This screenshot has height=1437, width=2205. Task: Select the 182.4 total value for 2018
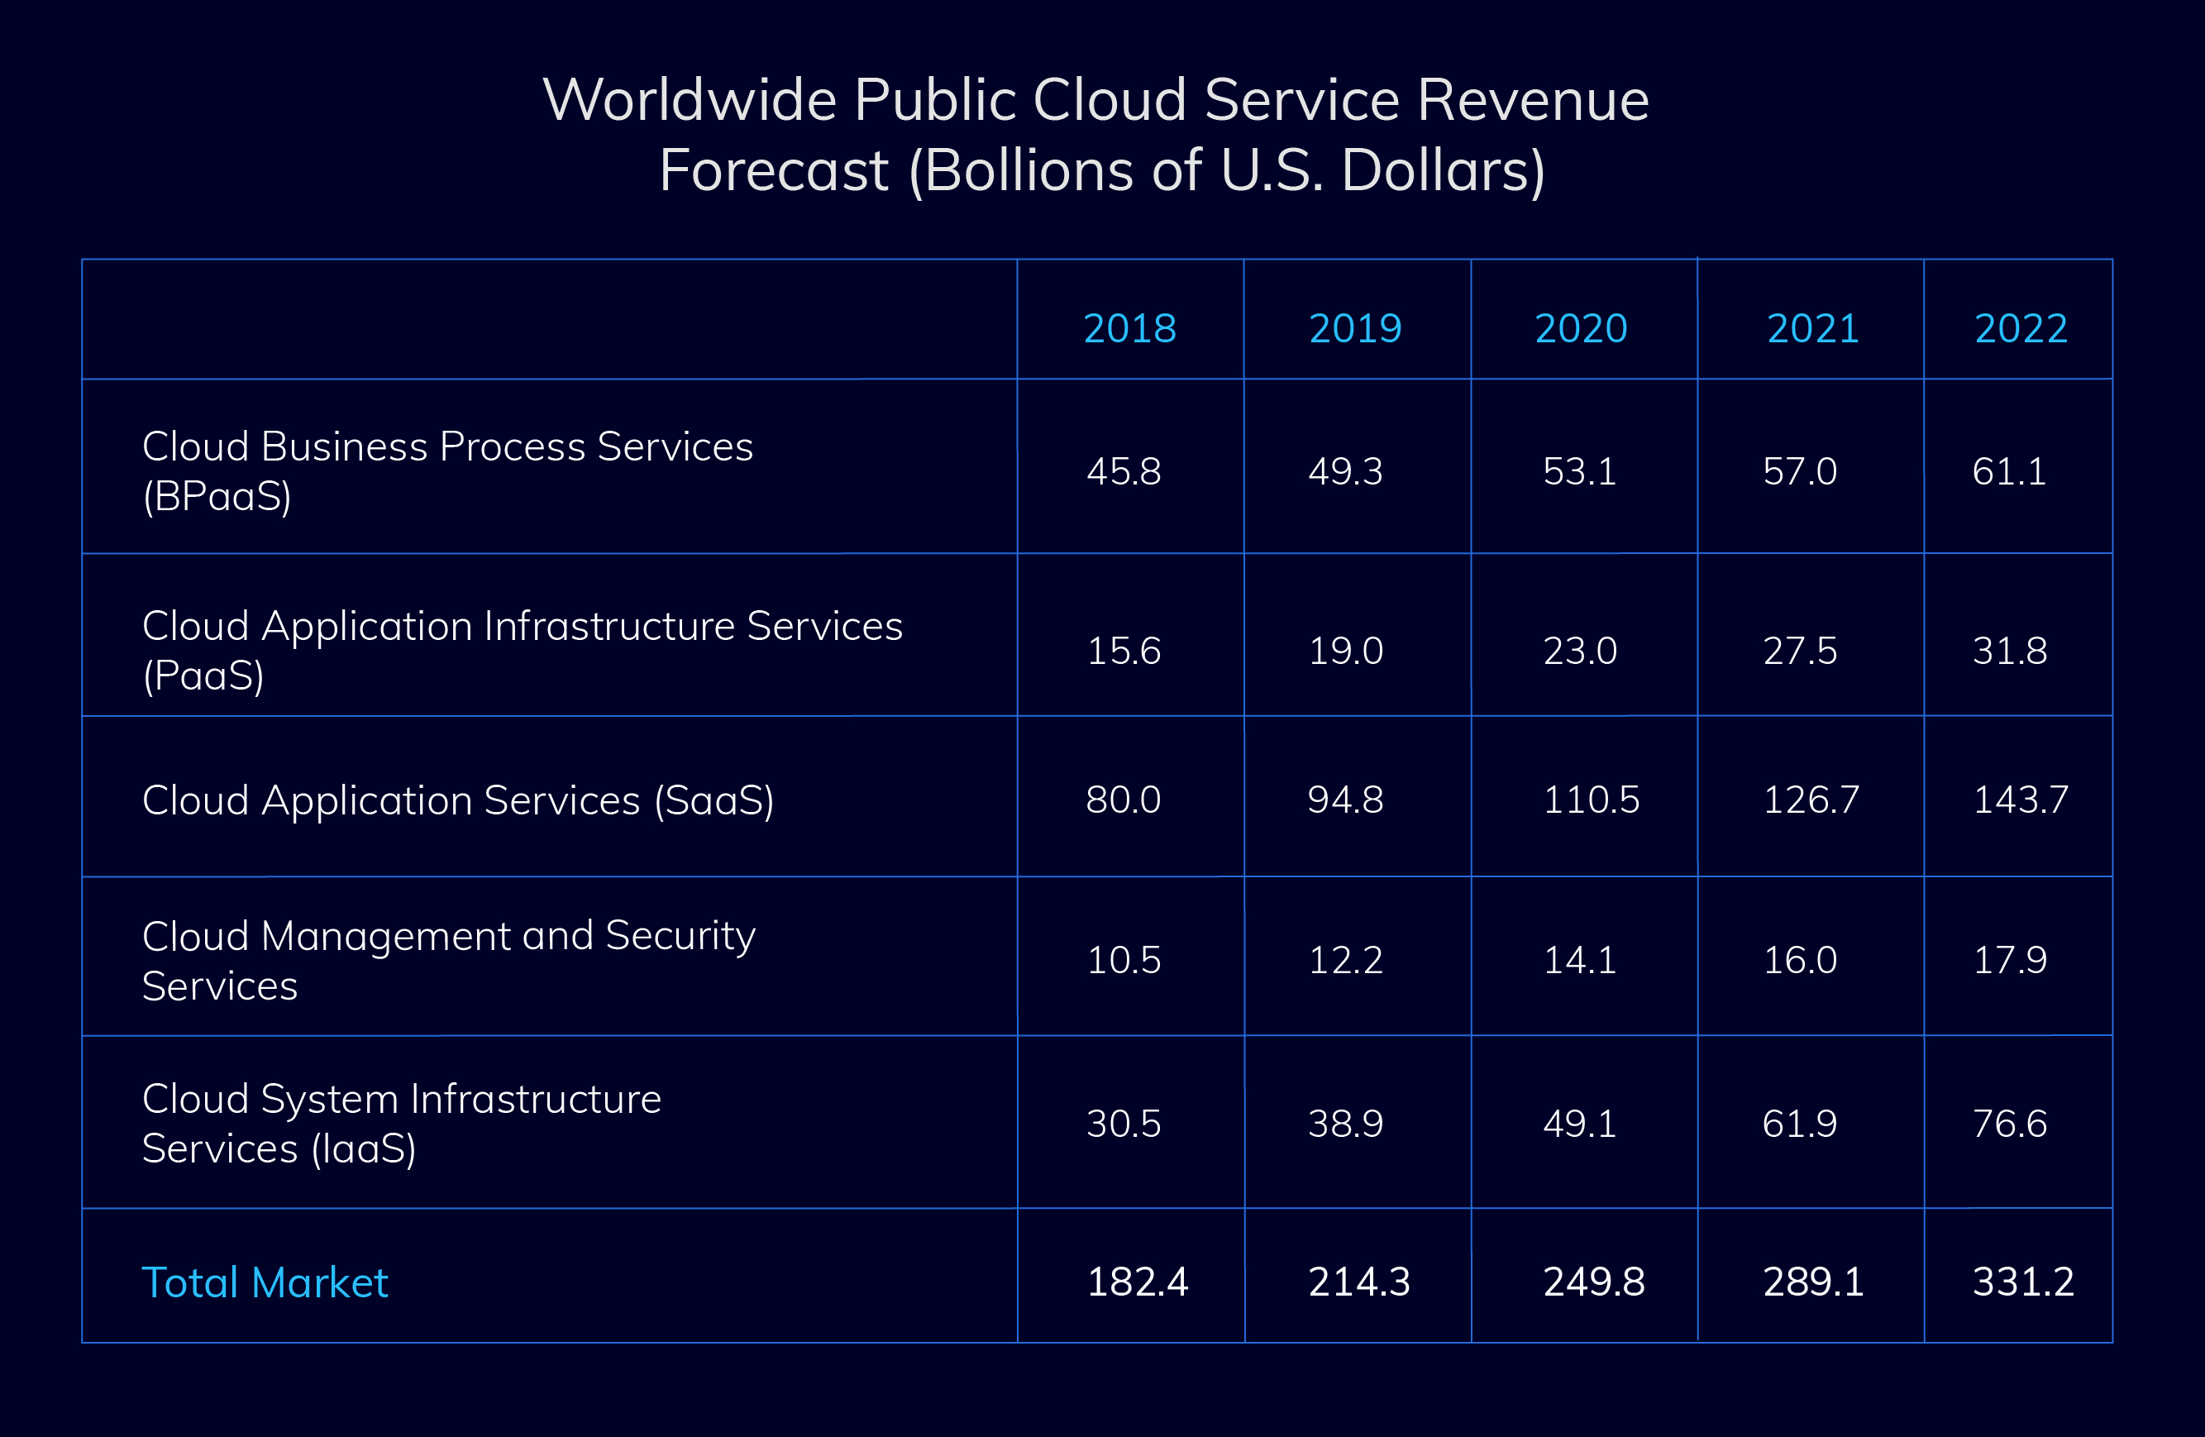[x=1137, y=1282]
